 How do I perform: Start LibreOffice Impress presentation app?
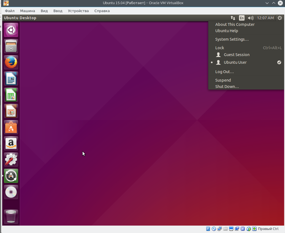11,111
